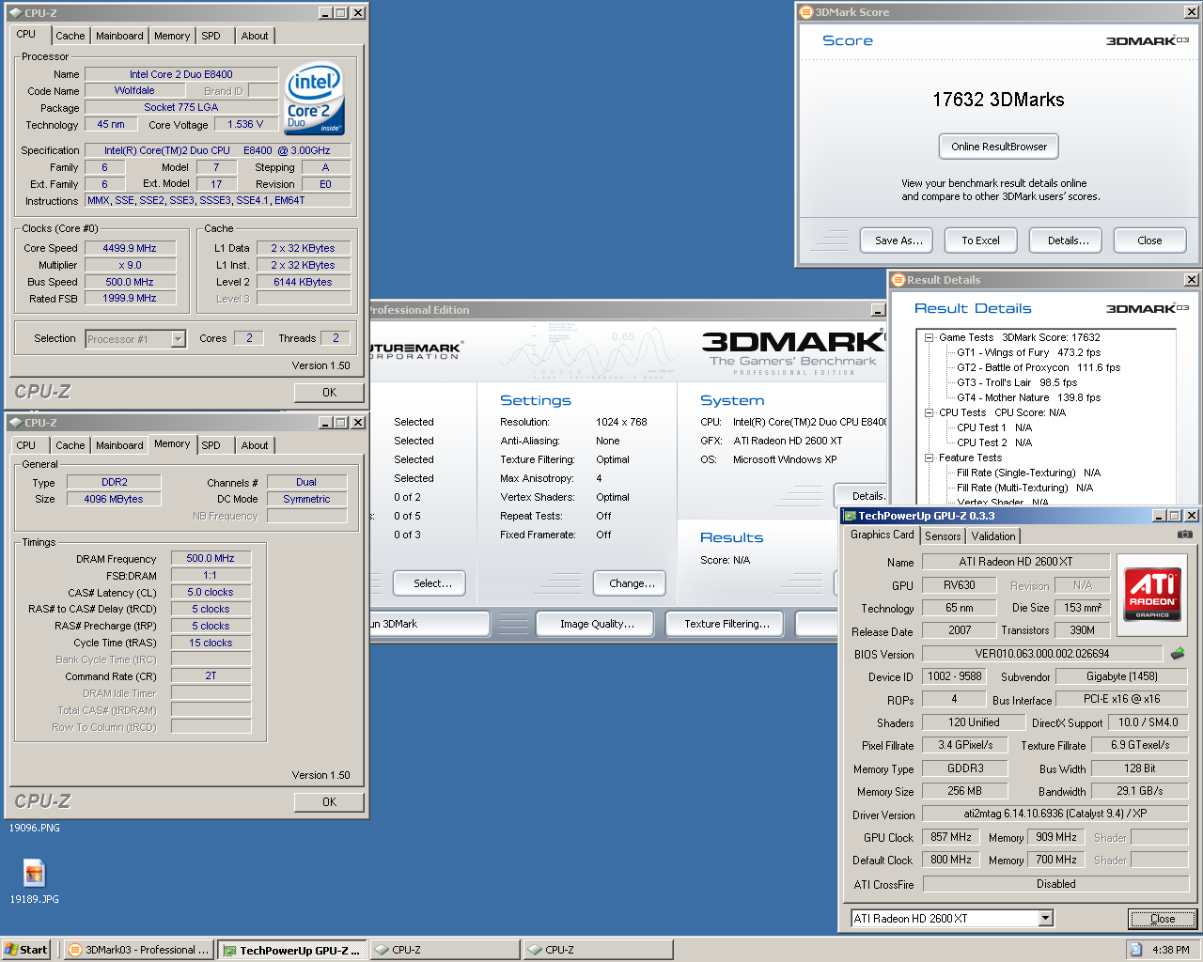Click the Memory Size 256 MB value

coord(964,791)
